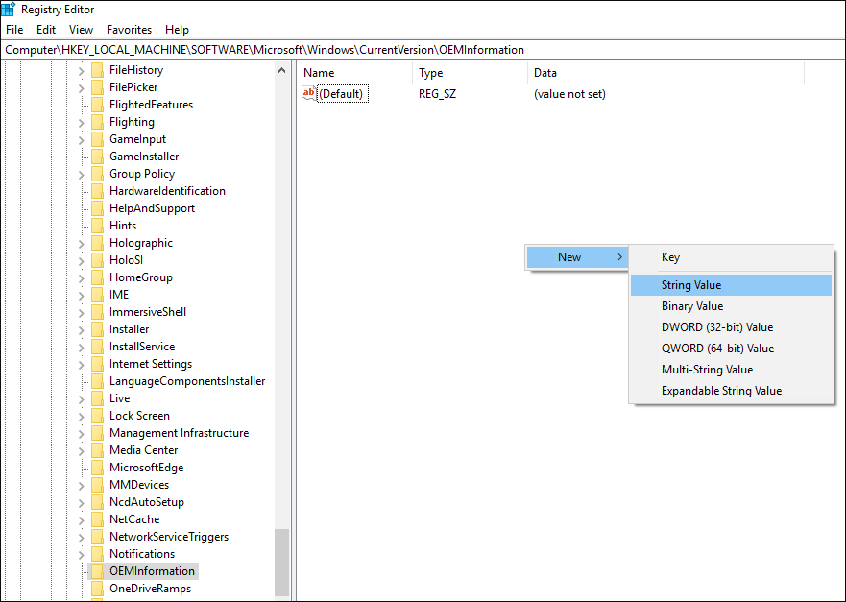The width and height of the screenshot is (846, 602).
Task: Select the (Default) value's ab string icon
Action: tap(309, 93)
